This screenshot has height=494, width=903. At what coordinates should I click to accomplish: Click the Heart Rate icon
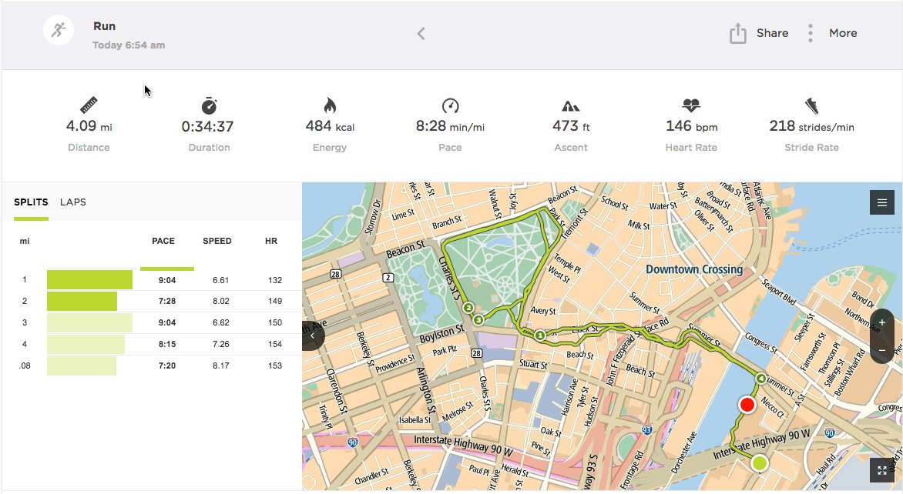(x=690, y=105)
